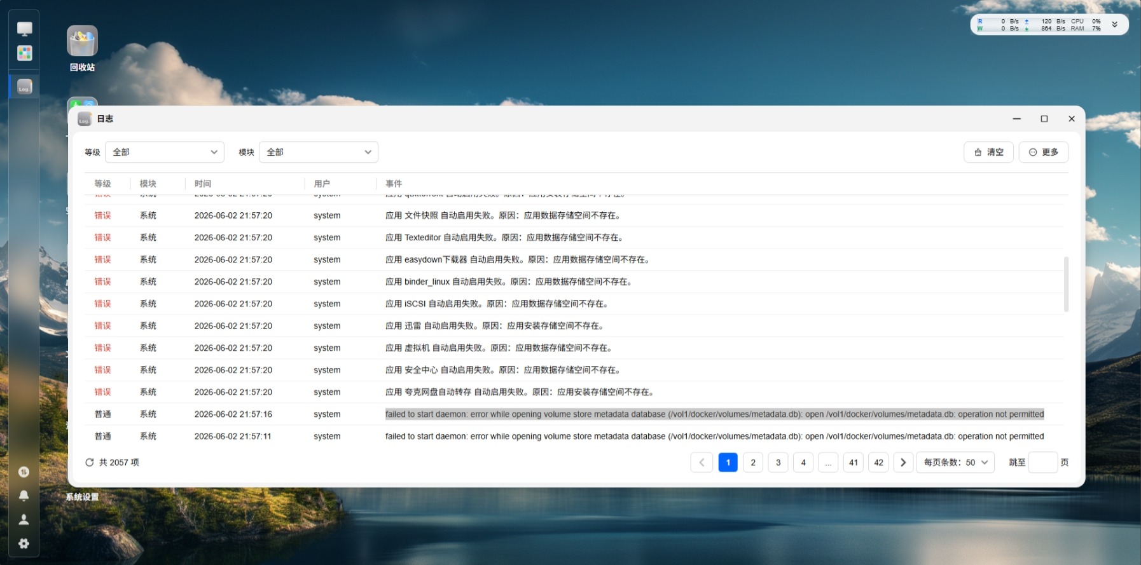The height and width of the screenshot is (565, 1141).
Task: Minimize the 日志 window
Action: point(1017,119)
